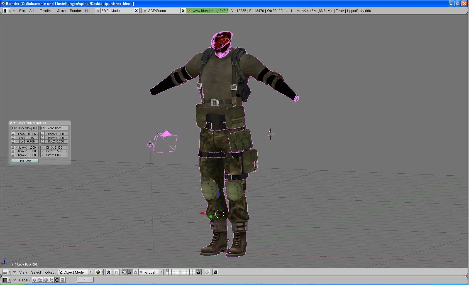Toggle the LocX lock icon

[13, 134]
